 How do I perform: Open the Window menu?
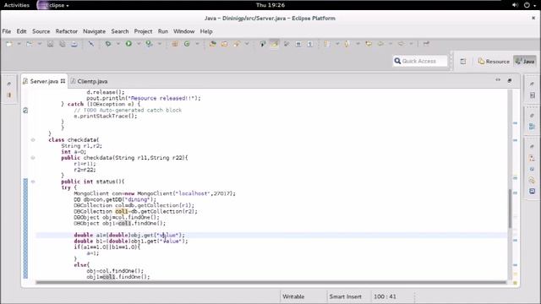click(x=184, y=31)
